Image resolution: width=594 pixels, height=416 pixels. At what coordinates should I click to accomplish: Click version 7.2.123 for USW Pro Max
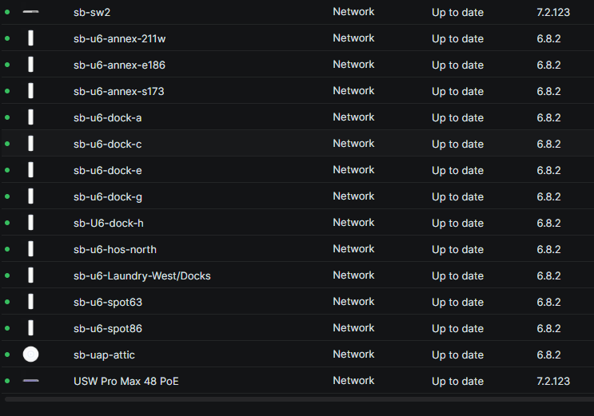[552, 381]
